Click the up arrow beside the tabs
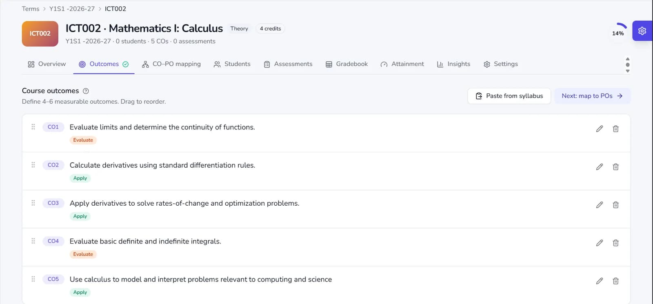This screenshot has height=304, width=653. coord(628,59)
